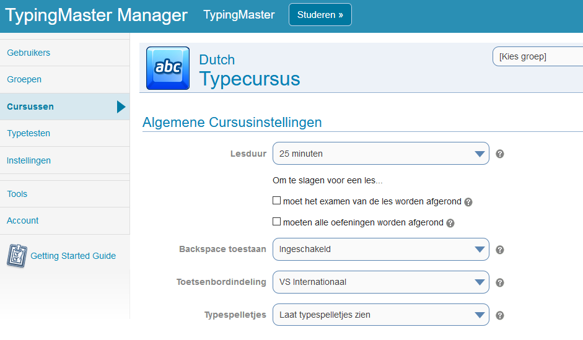Click the Lesduur field label
This screenshot has height=340, width=583.
click(x=248, y=154)
